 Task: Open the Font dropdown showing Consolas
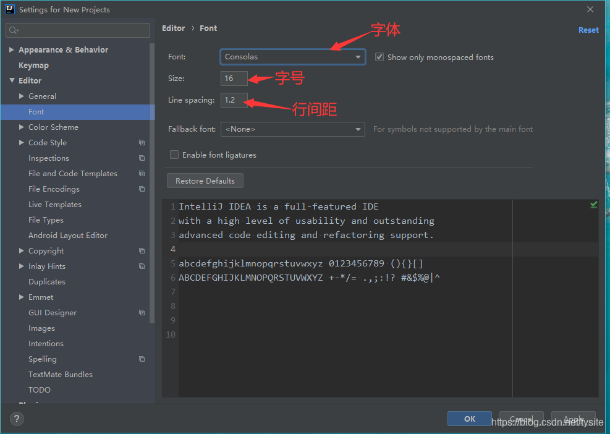292,57
